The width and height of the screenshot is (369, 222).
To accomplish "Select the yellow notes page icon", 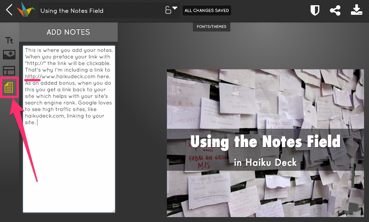I will click(x=9, y=87).
